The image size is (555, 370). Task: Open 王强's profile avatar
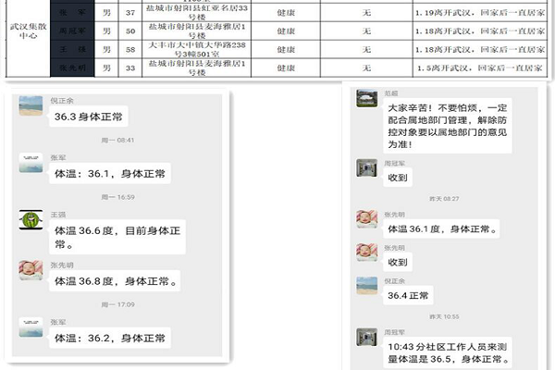point(31,220)
